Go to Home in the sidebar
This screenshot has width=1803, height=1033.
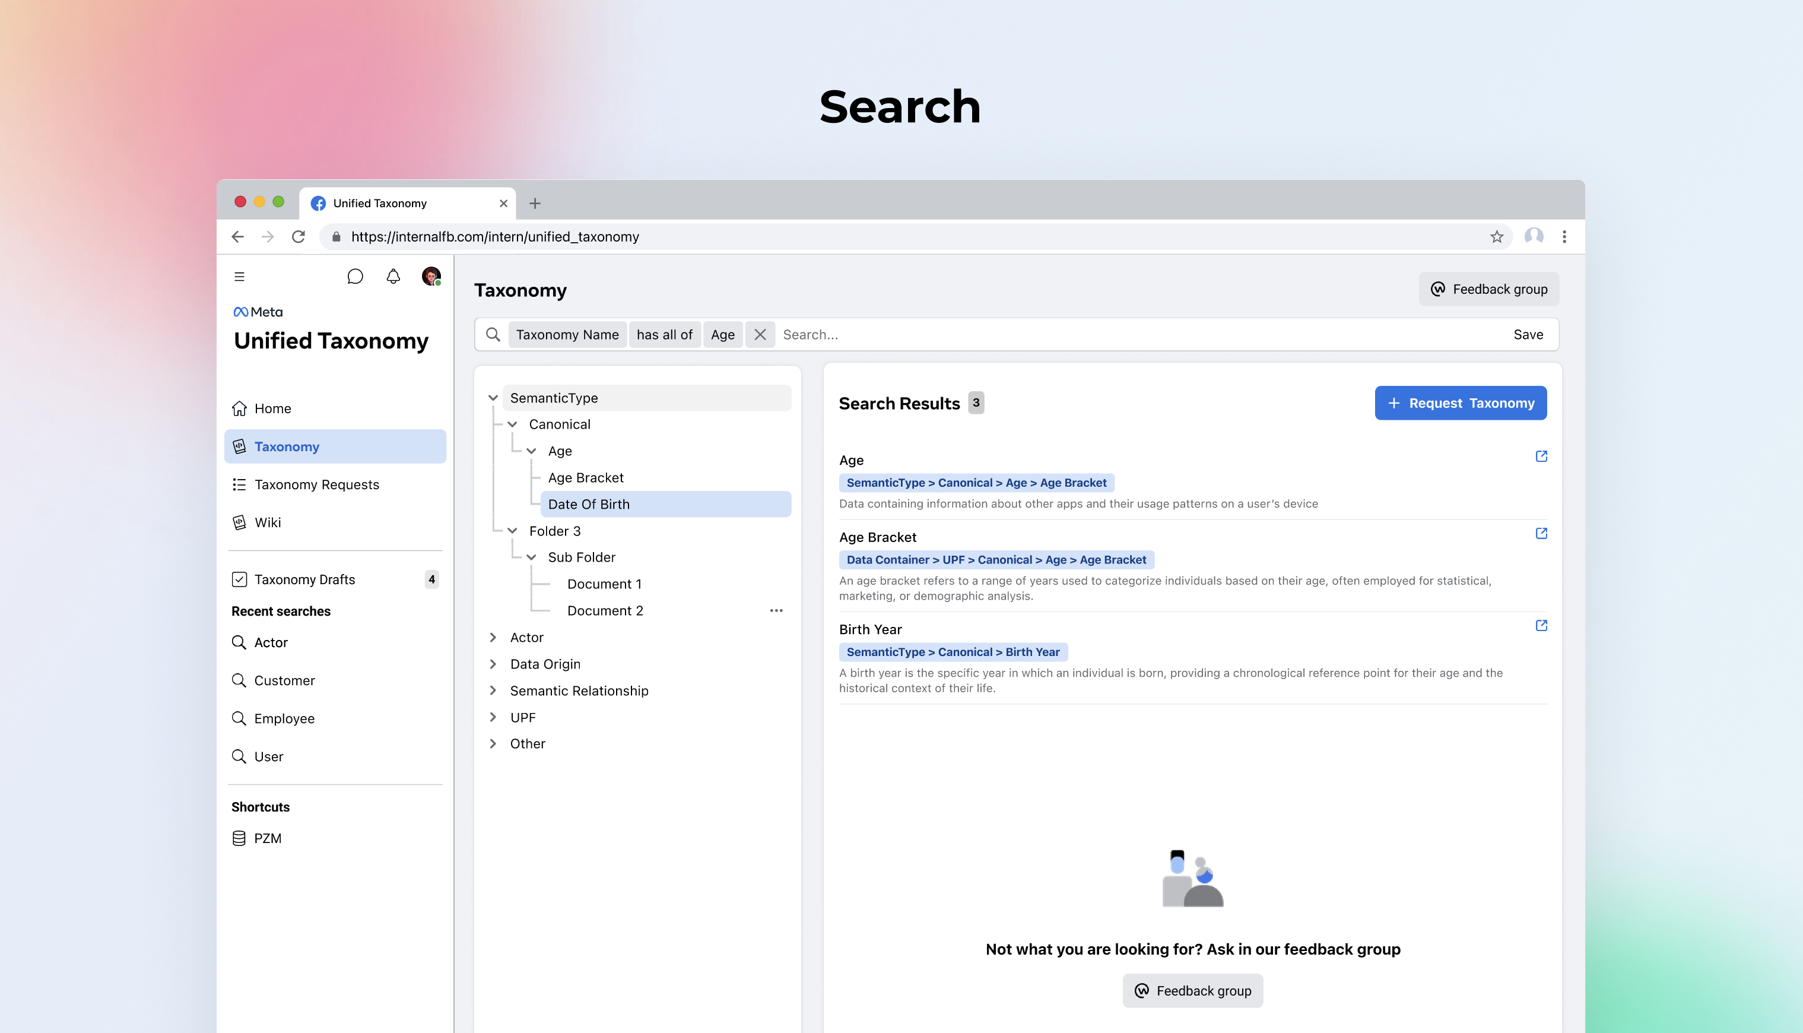(335, 408)
